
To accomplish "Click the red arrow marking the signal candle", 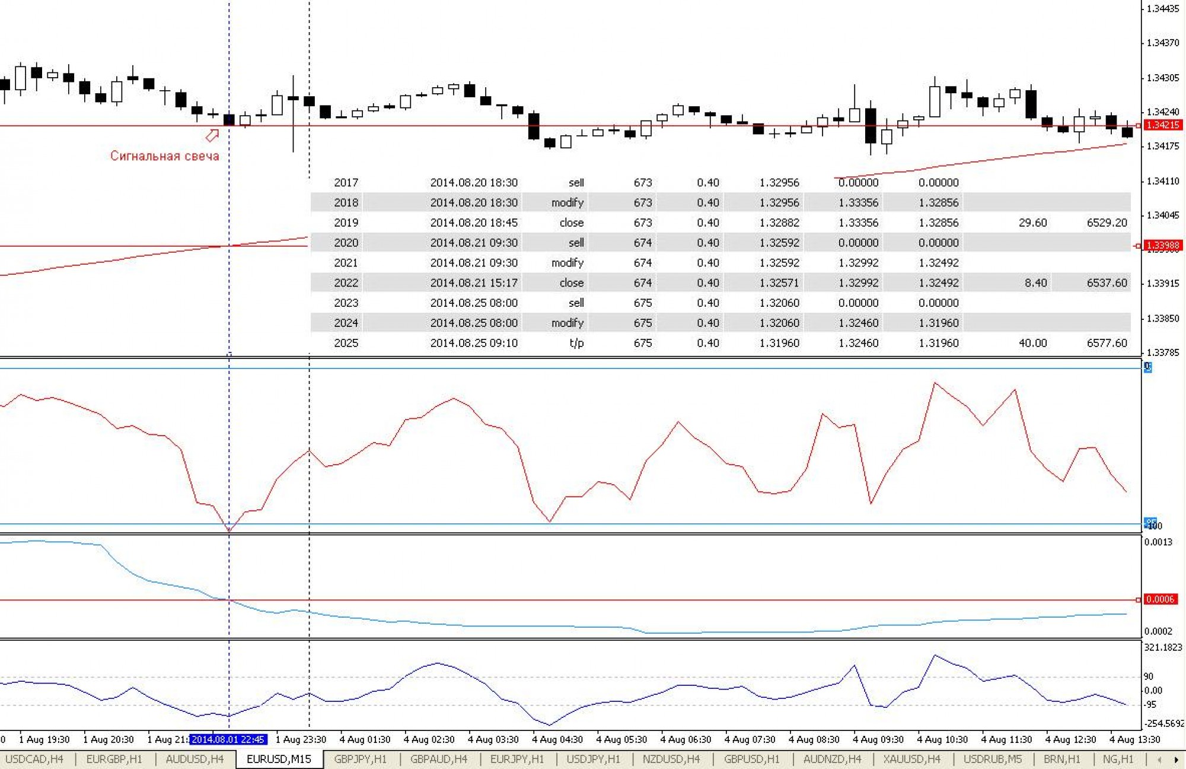I will pyautogui.click(x=212, y=136).
